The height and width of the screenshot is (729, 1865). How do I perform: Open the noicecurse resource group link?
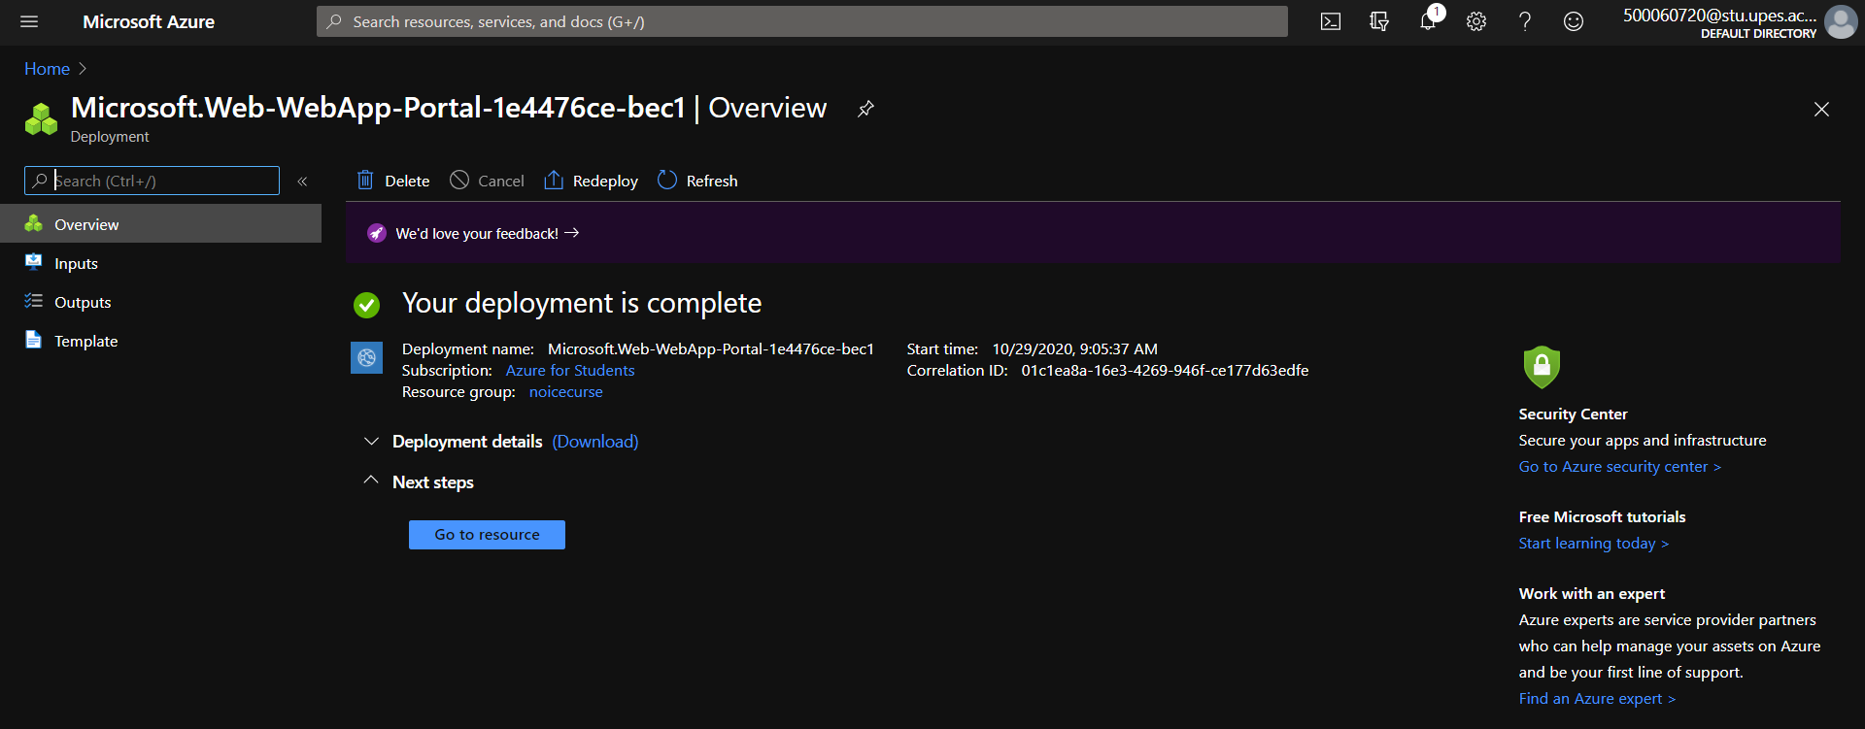pos(566,392)
